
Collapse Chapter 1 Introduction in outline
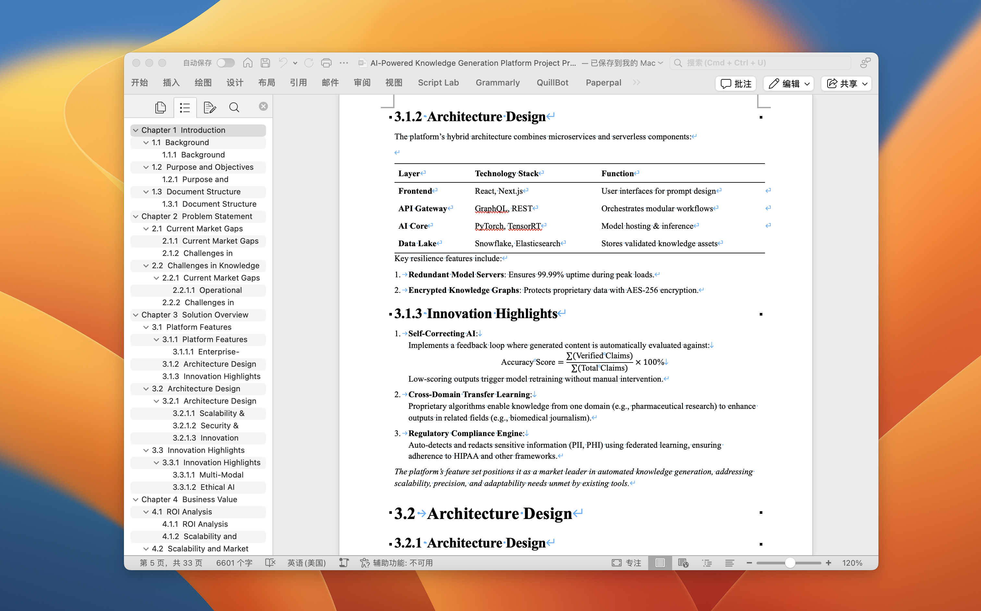point(136,130)
